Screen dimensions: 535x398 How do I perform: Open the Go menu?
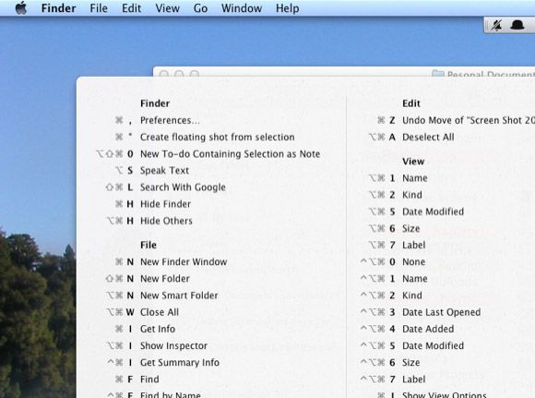200,8
